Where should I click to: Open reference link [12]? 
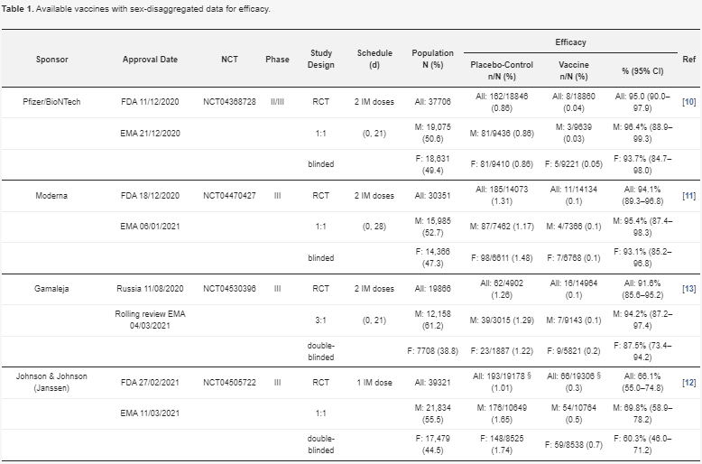click(x=689, y=383)
